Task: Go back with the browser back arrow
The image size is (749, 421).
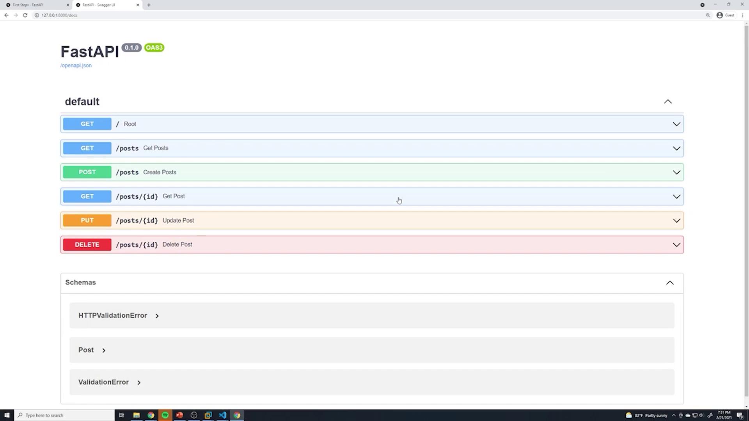Action: pos(6,15)
